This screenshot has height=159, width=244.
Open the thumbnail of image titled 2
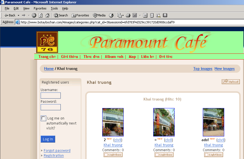click(113, 122)
